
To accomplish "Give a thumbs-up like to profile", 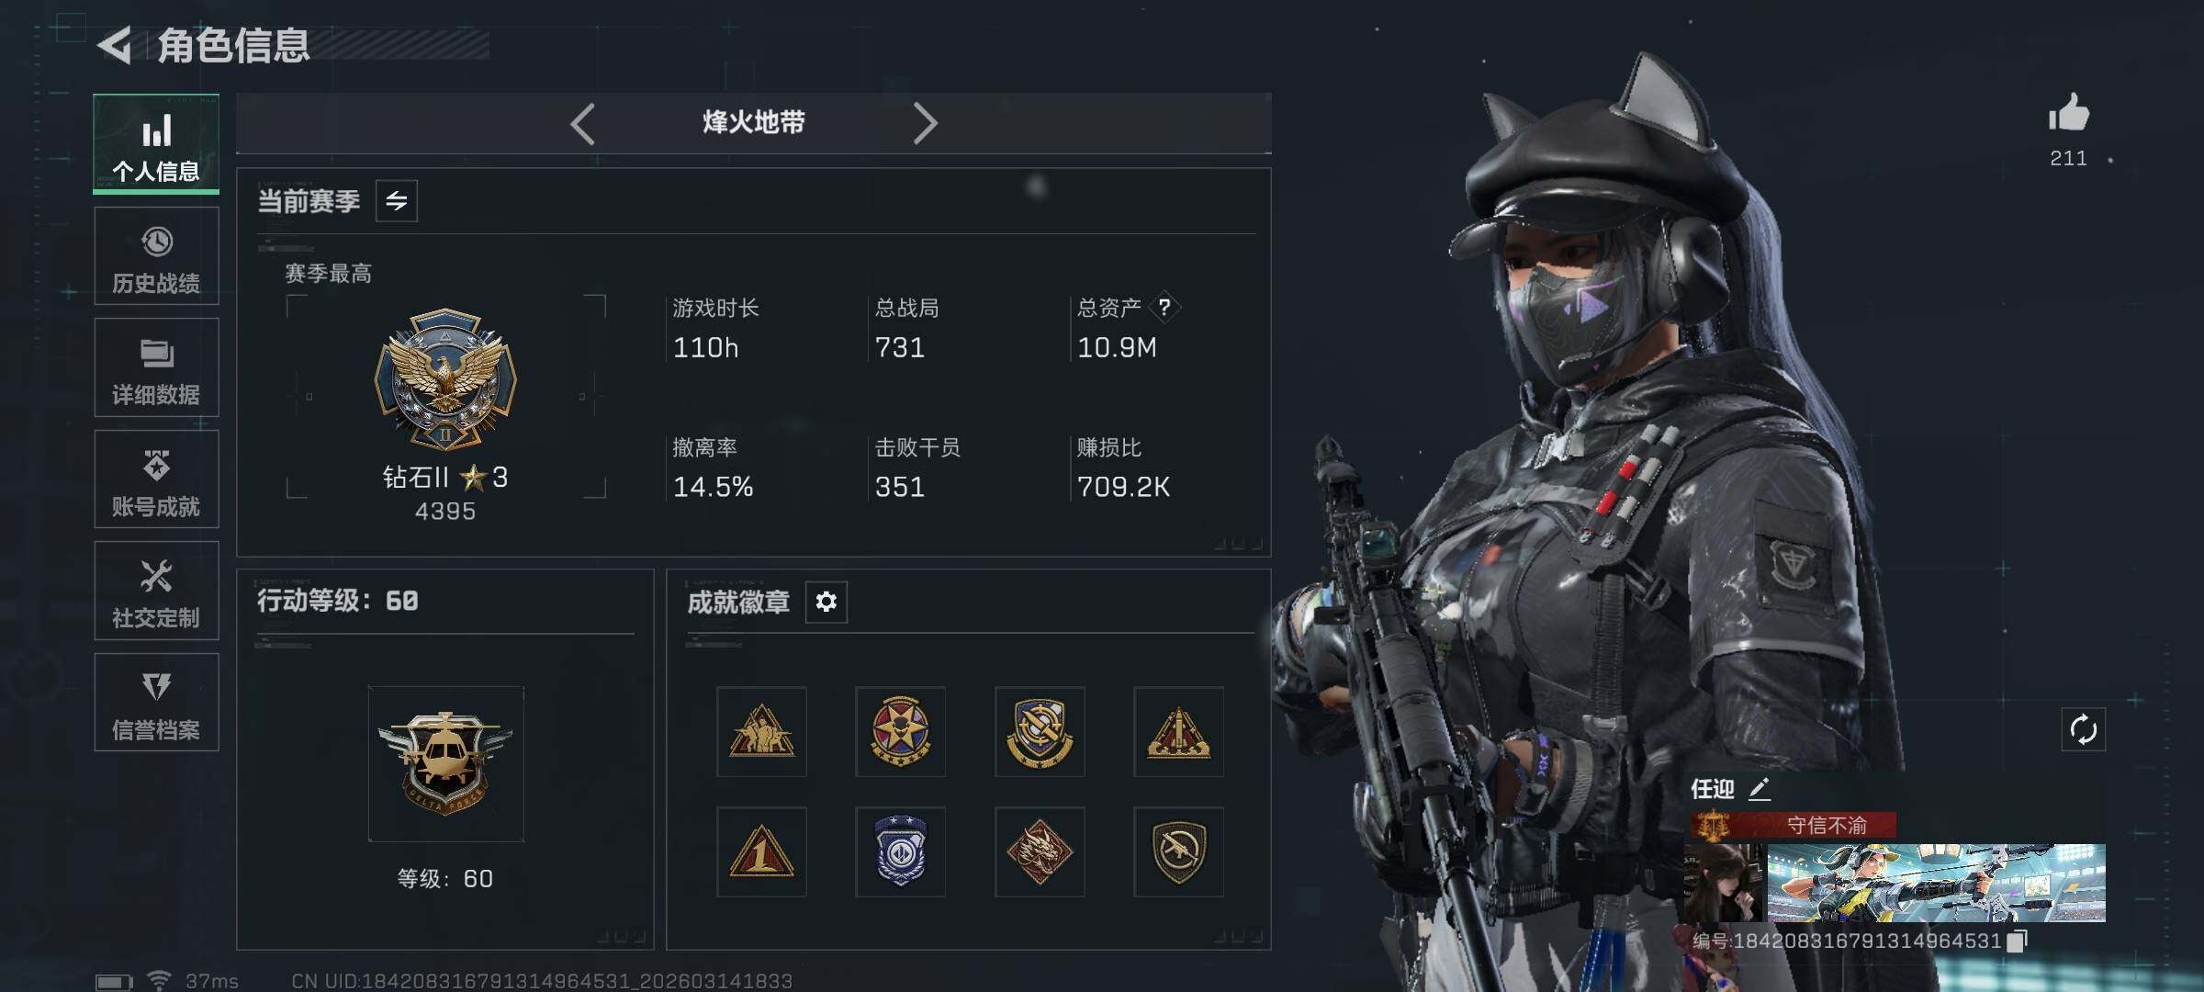I will click(x=2068, y=114).
